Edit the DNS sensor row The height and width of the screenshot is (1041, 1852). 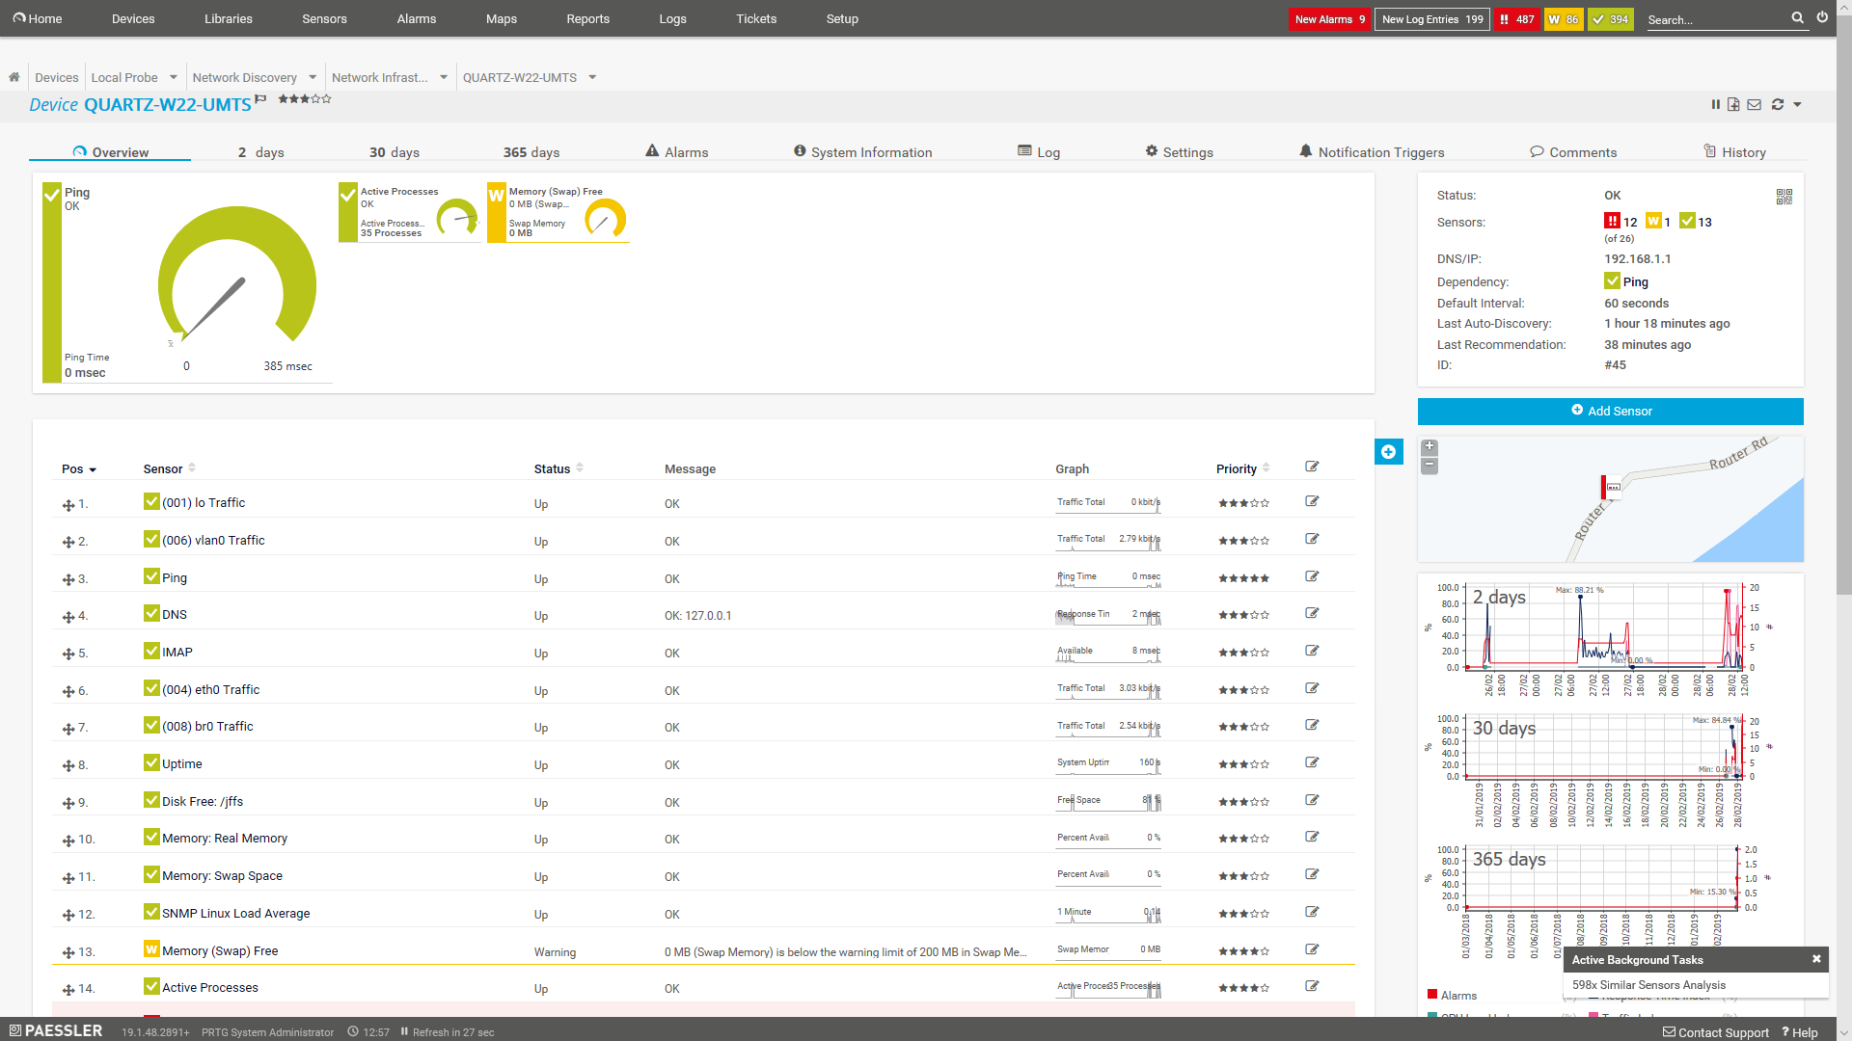tap(1312, 613)
